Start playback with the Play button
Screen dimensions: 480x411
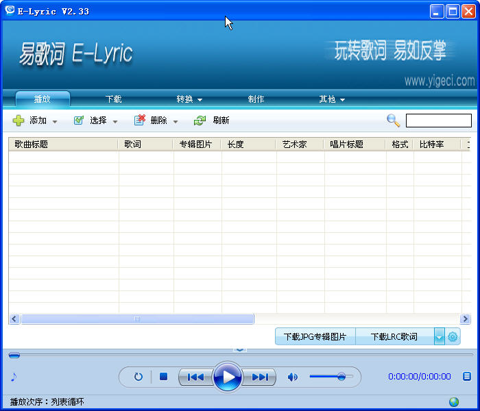pyautogui.click(x=228, y=377)
